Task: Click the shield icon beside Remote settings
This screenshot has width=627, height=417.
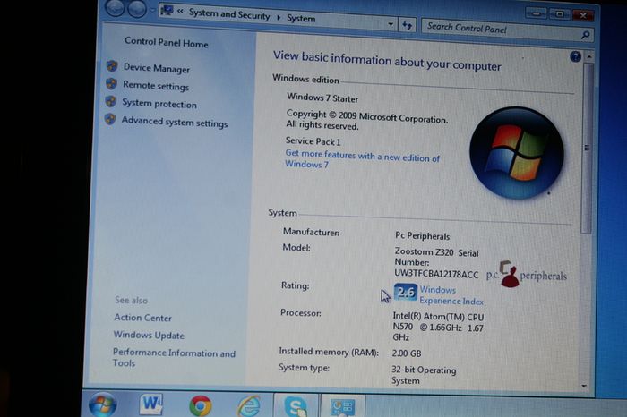Action: pyautogui.click(x=111, y=84)
